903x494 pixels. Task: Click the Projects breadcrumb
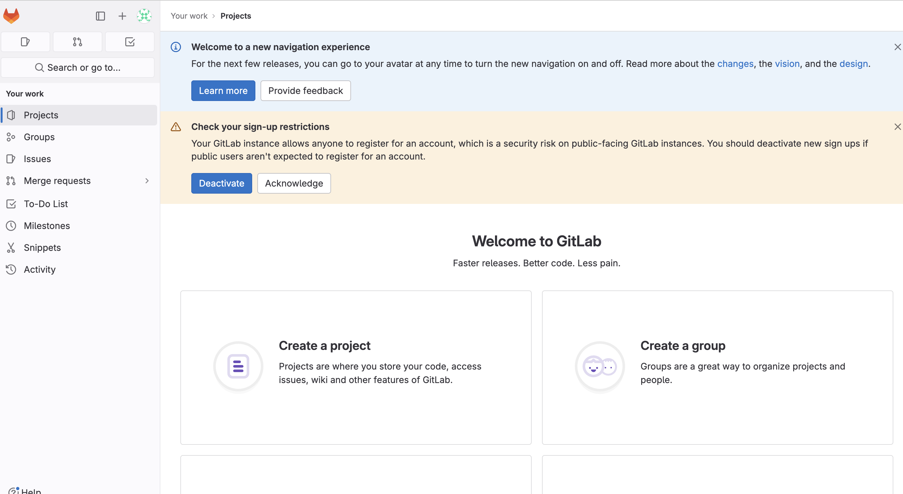[x=235, y=16]
